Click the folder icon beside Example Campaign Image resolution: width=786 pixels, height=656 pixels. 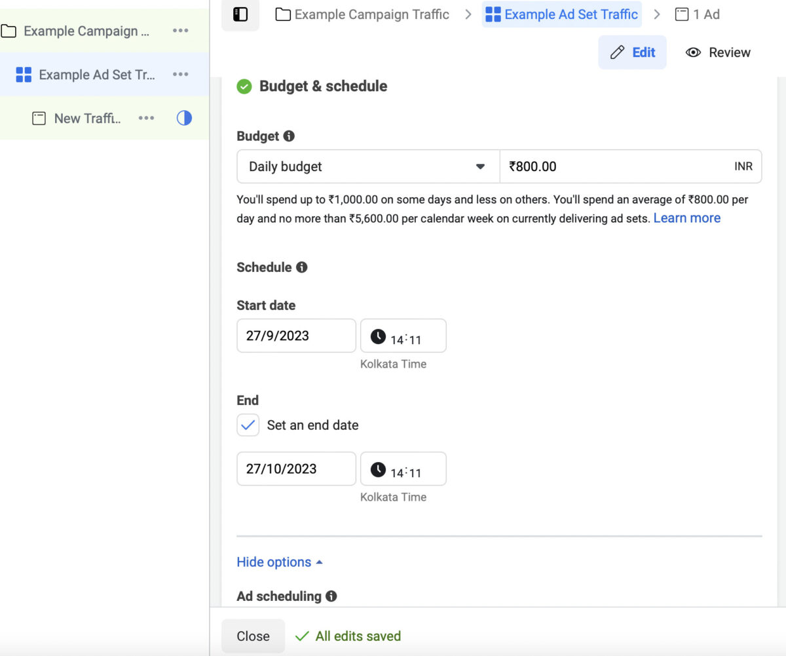(x=9, y=30)
